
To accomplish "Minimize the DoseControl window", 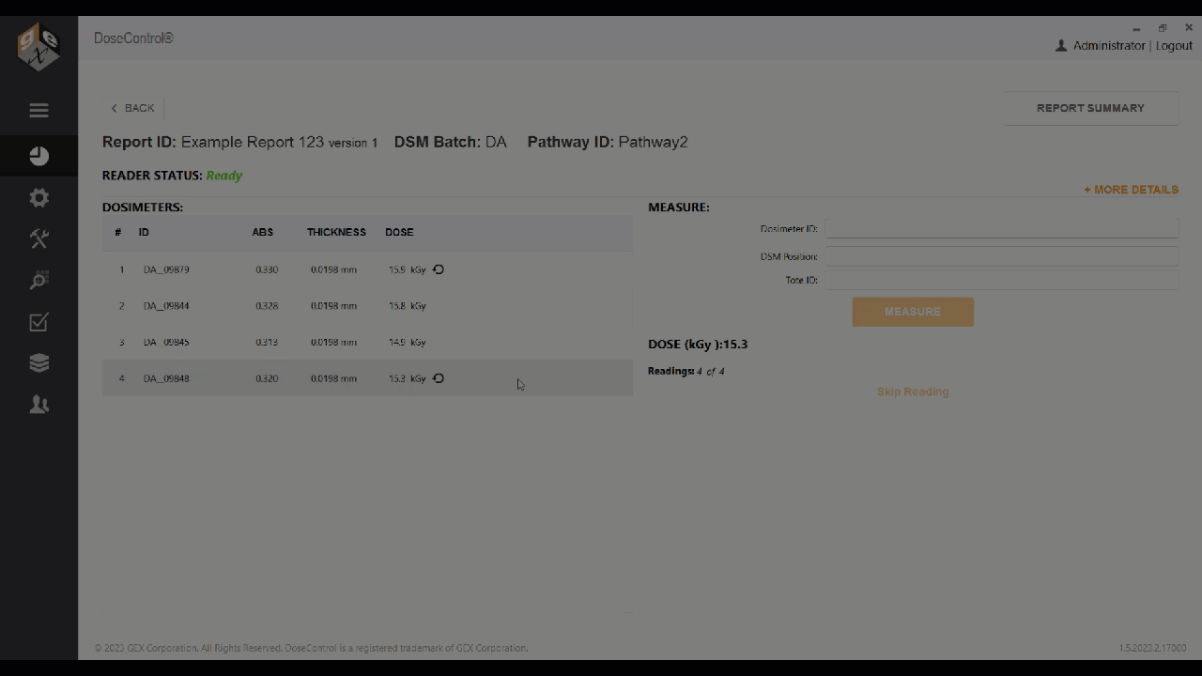I will pos(1136,28).
